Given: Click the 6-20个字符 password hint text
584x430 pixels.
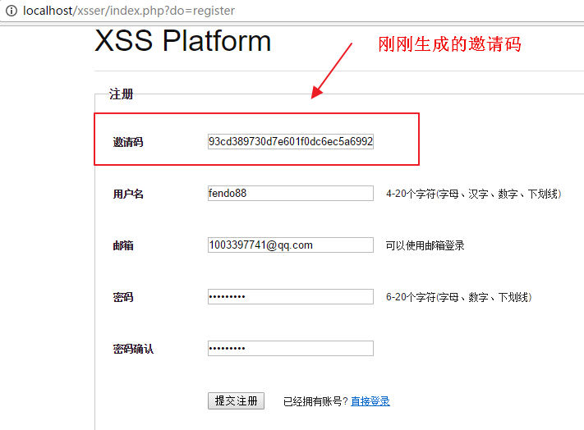Looking at the screenshot, I should click(x=458, y=297).
